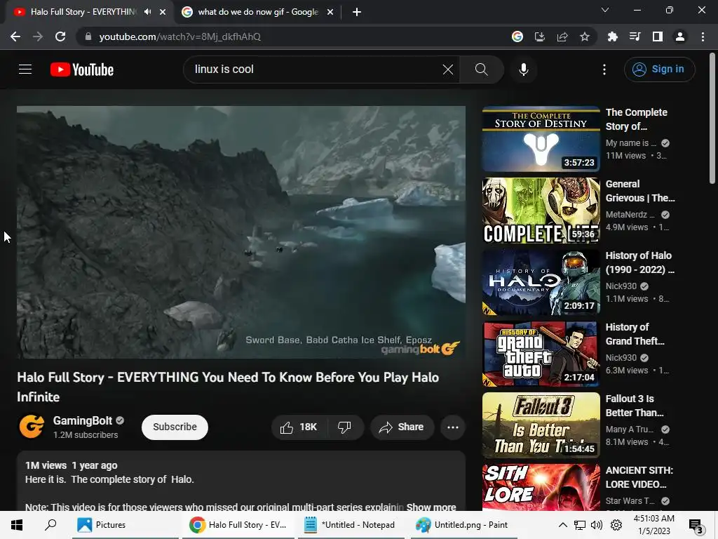The width and height of the screenshot is (718, 539).
Task: Open GamingBolt channel name link
Action: [83, 421]
